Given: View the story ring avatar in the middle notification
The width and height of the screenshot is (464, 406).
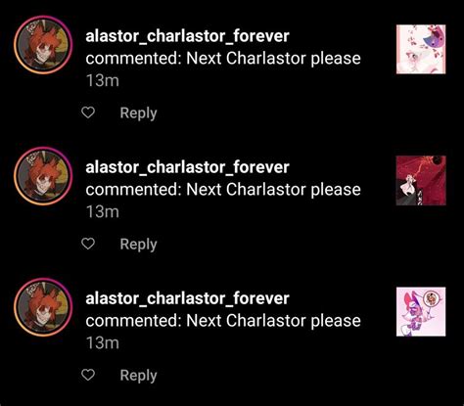Looking at the screenshot, I should [43, 176].
